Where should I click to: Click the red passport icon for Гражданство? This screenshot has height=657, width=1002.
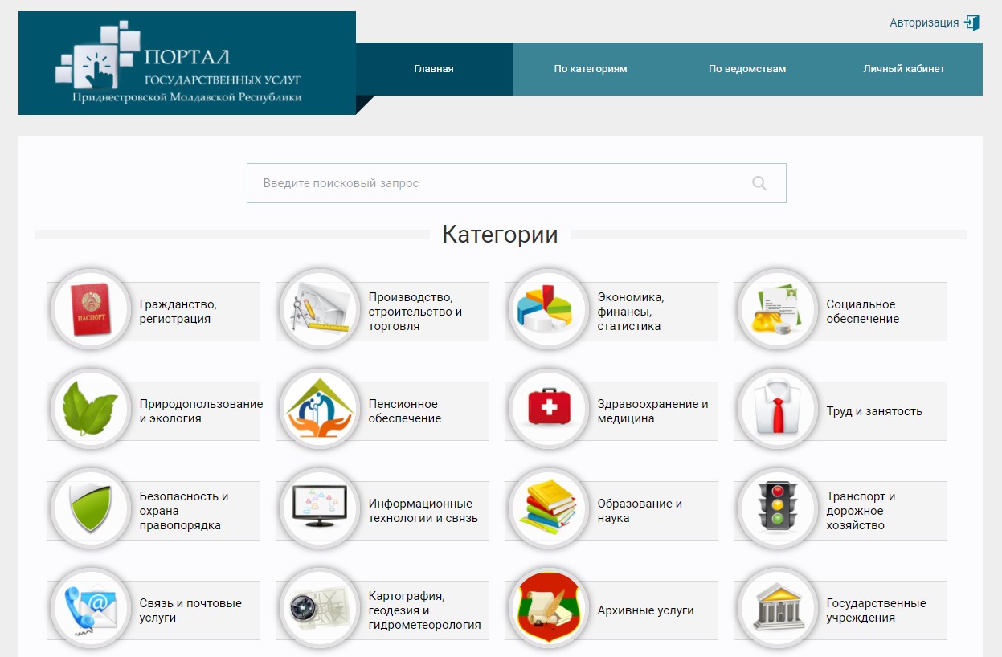click(x=90, y=310)
